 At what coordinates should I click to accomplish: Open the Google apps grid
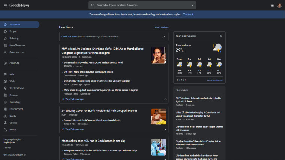click(x=272, y=5)
